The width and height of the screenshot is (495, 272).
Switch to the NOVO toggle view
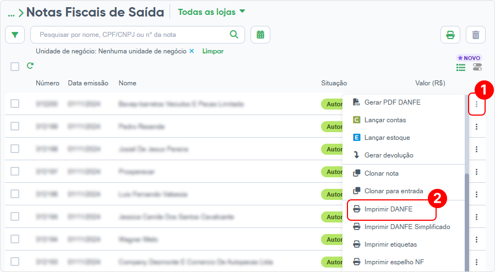coord(477,67)
